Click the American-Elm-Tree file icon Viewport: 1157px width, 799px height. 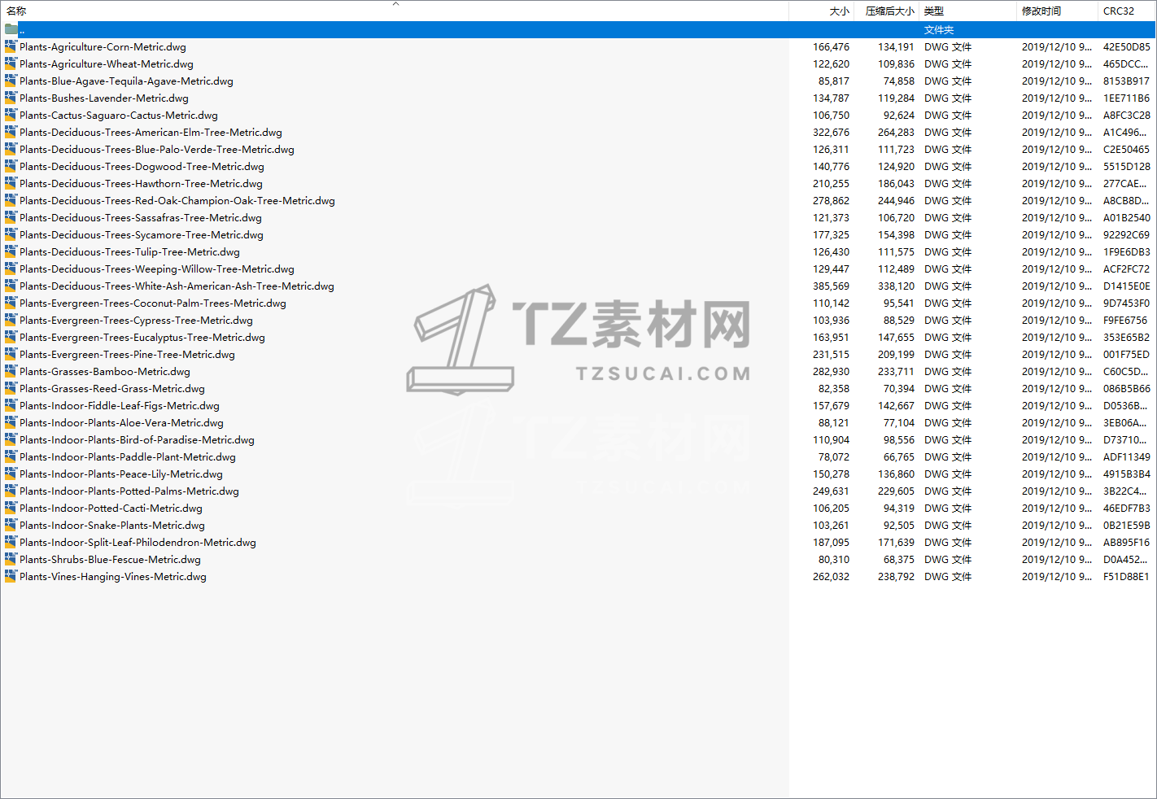click(x=11, y=133)
